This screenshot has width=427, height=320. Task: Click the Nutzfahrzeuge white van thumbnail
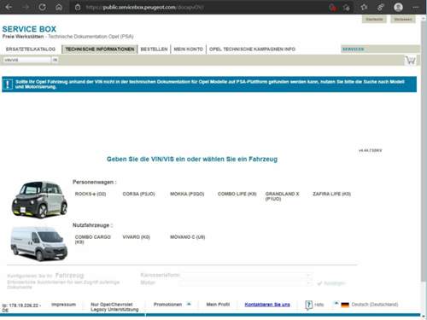point(39,244)
